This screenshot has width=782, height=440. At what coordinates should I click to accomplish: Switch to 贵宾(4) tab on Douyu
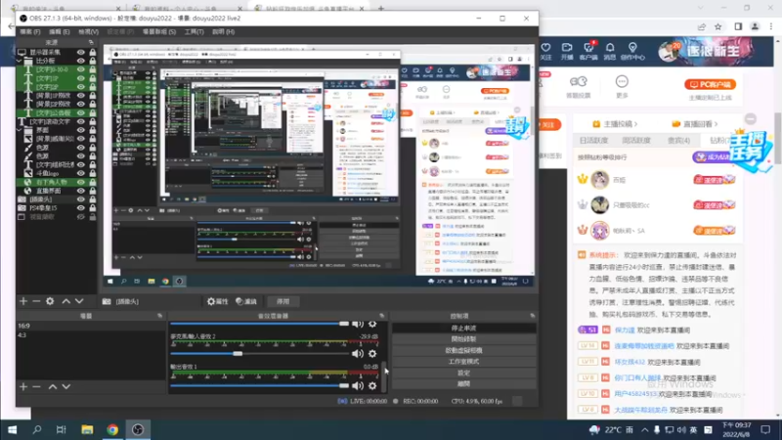[x=678, y=141]
